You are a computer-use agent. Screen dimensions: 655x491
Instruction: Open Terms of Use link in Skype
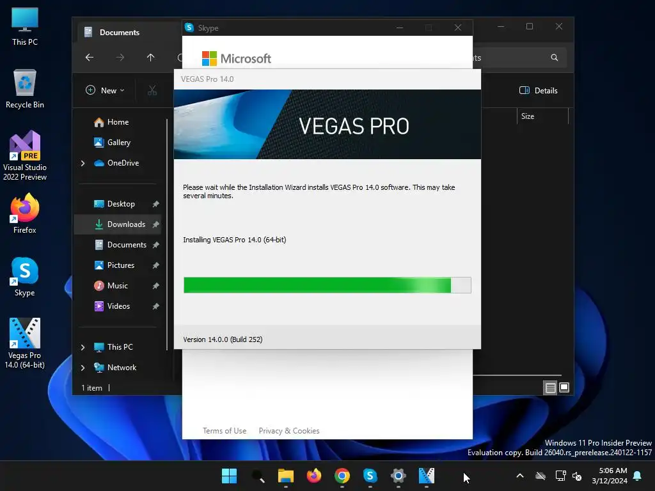[x=225, y=430]
